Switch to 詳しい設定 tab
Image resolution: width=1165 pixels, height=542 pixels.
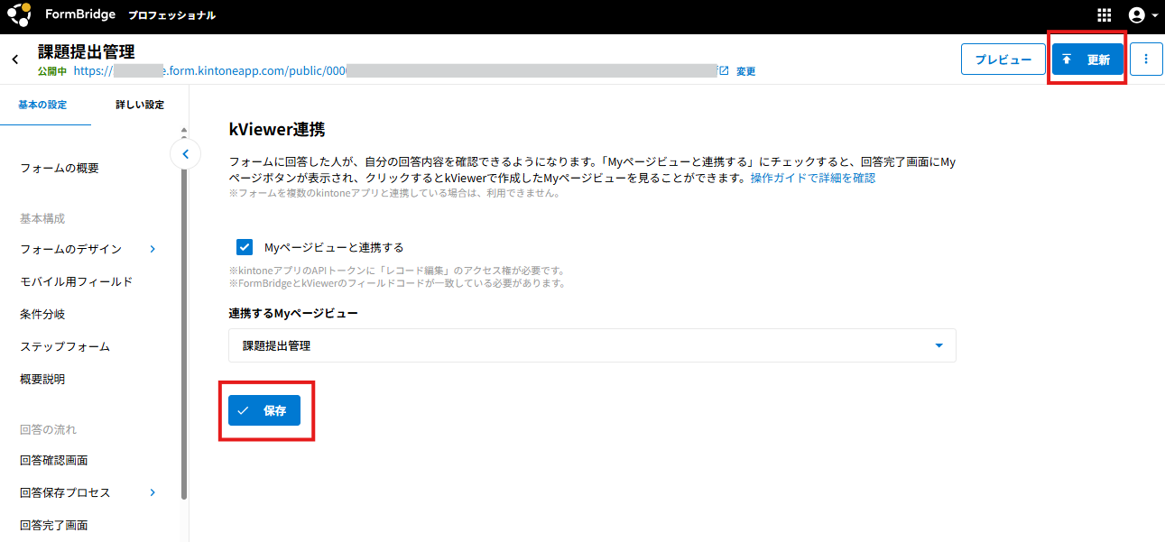[140, 105]
